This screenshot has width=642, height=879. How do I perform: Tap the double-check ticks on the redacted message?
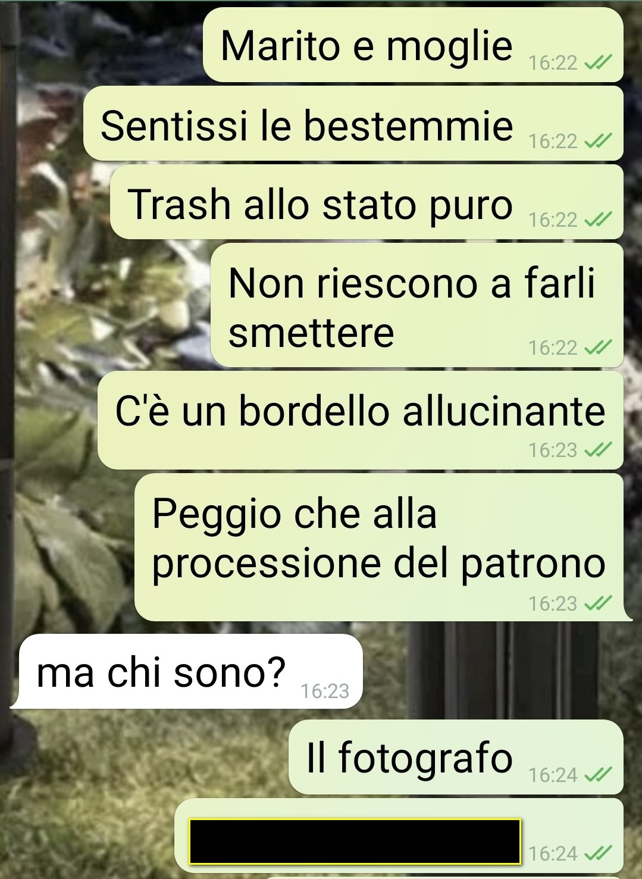pos(598,854)
